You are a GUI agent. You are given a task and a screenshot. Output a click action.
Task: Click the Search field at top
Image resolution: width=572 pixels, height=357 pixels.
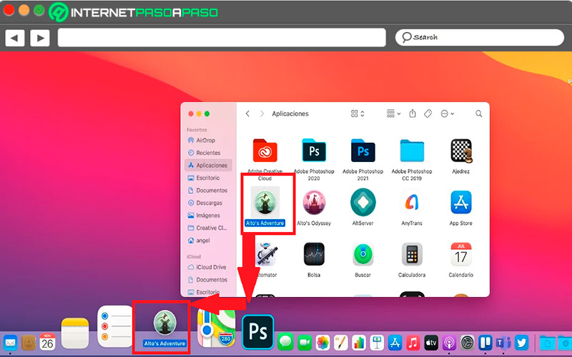[479, 37]
